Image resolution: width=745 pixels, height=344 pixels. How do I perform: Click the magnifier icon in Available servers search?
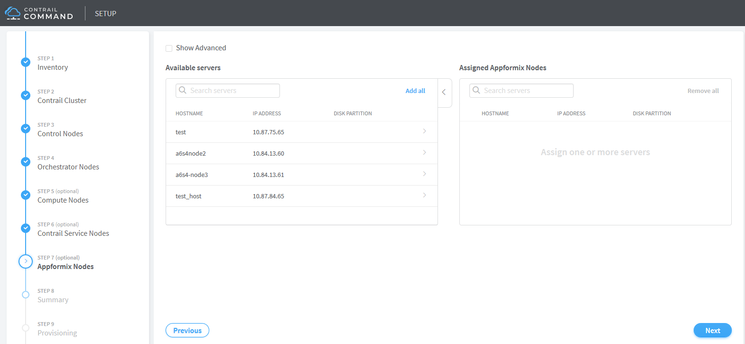pos(183,90)
